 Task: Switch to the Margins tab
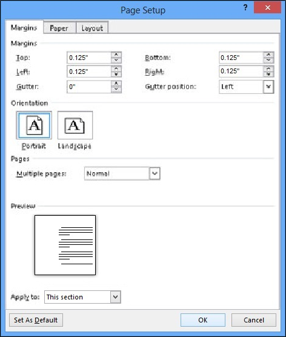point(24,28)
